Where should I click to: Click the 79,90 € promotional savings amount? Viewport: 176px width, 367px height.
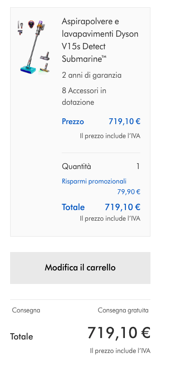[x=129, y=192]
